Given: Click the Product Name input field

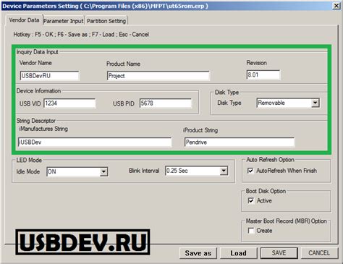Looking at the screenshot, I should point(158,76).
